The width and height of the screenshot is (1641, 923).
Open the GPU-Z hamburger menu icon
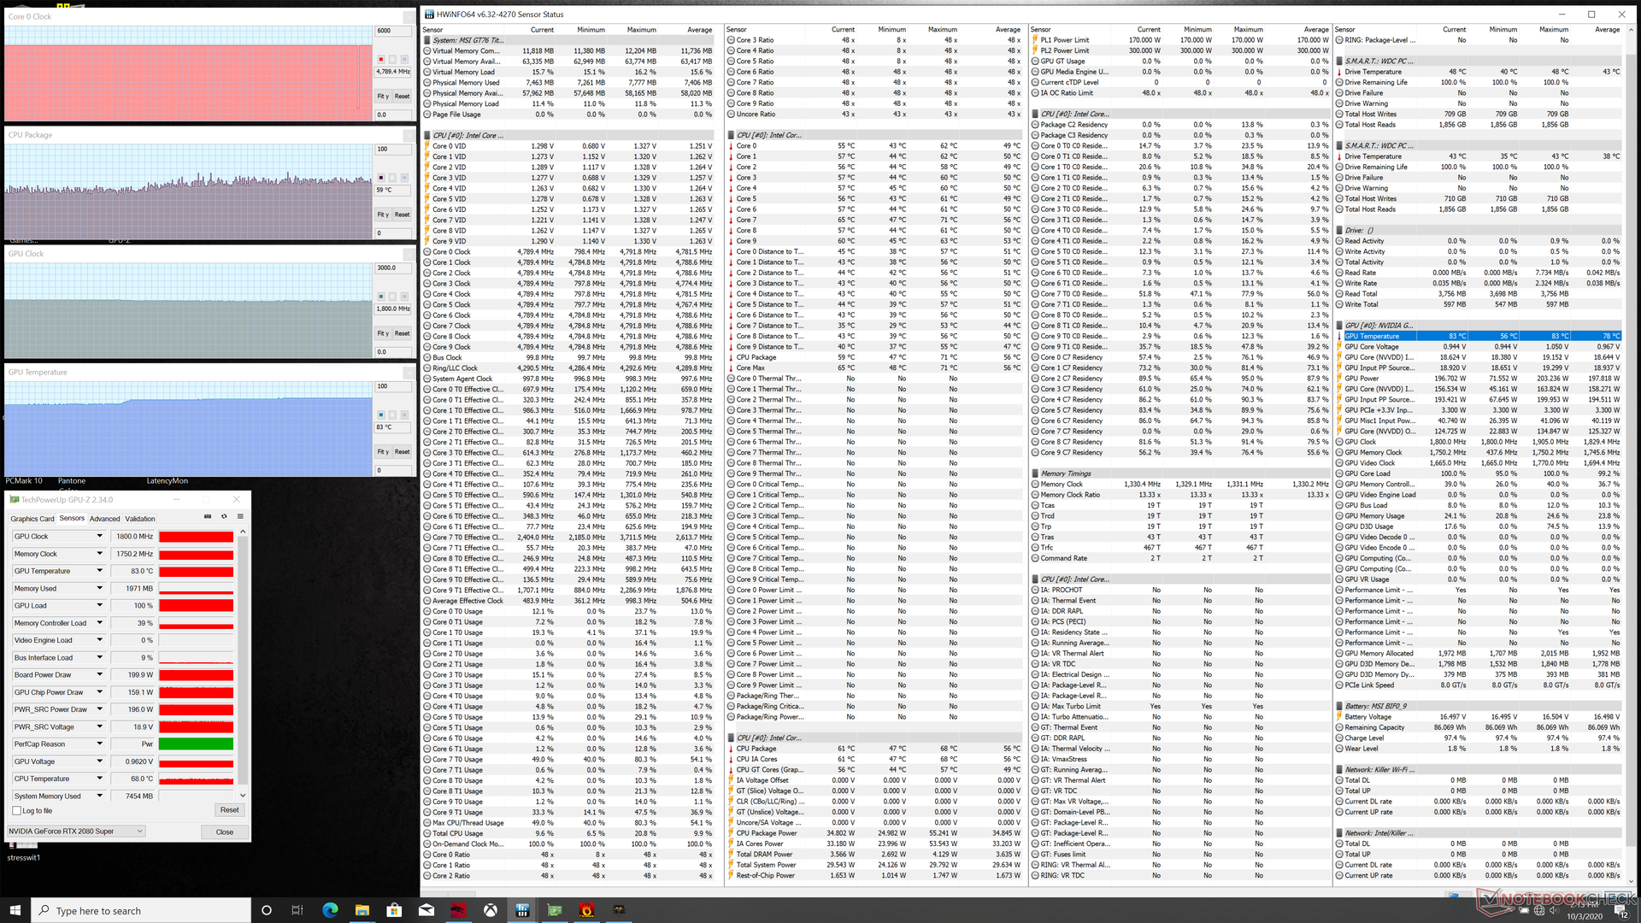tap(240, 516)
